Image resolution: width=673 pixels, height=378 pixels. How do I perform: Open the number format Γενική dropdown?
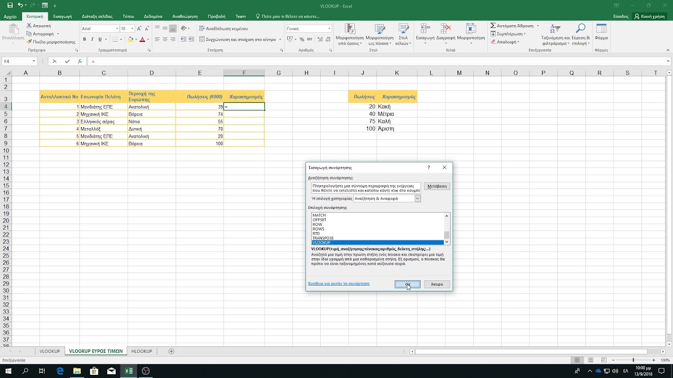coord(329,29)
